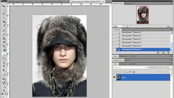The image size is (174, 98).
Task: Zoom out in the Navigator panel
Action: pyautogui.click(x=128, y=27)
